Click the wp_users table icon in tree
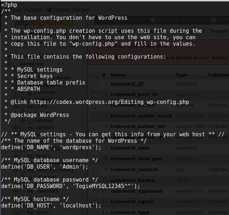Viewport: 229px width, 215px height. [22, 212]
